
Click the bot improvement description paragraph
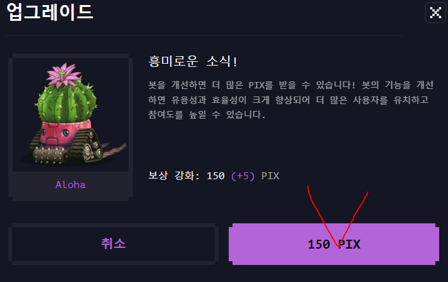point(290,100)
